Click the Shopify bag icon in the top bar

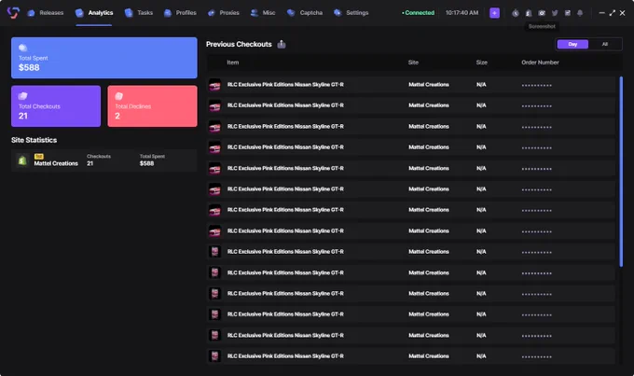[529, 13]
